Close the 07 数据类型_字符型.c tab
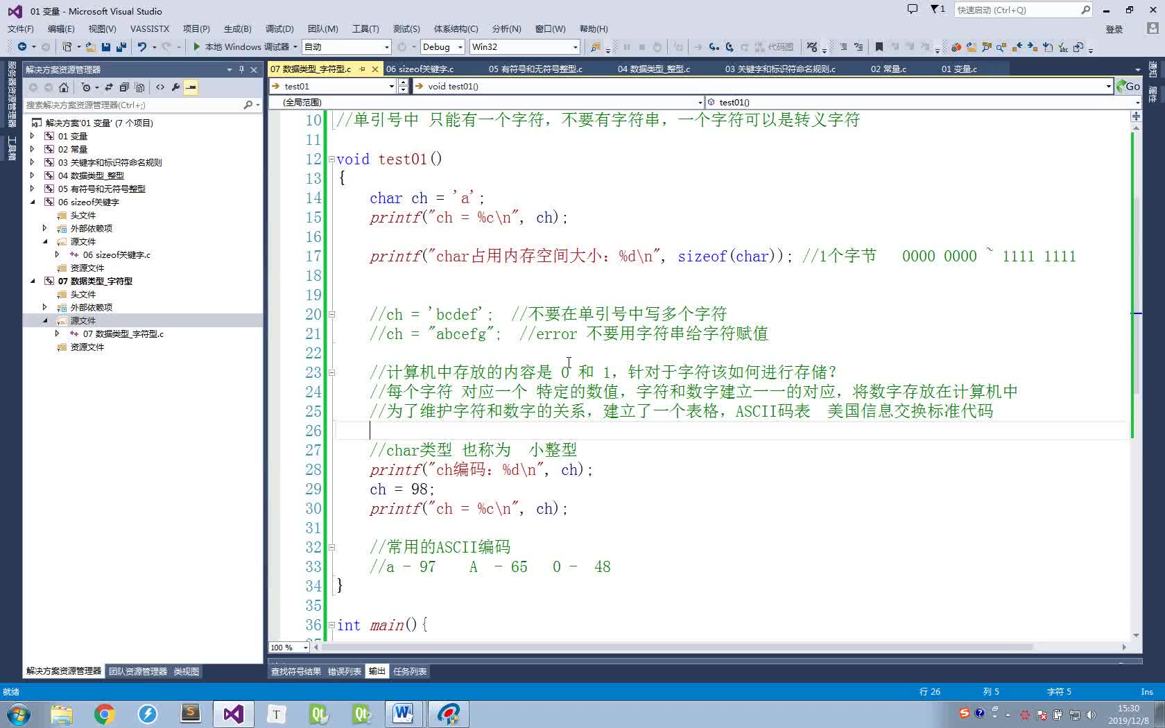The width and height of the screenshot is (1165, 728). [375, 69]
